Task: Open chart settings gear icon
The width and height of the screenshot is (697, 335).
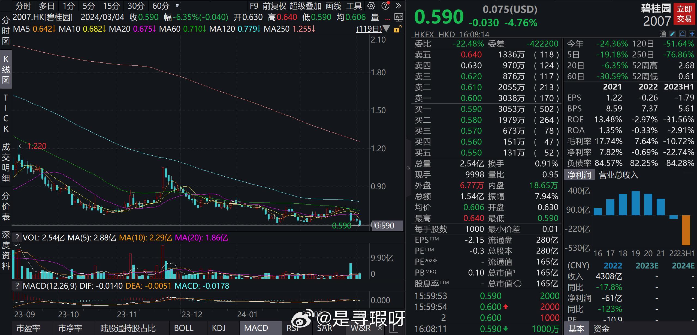Action: tap(371, 6)
